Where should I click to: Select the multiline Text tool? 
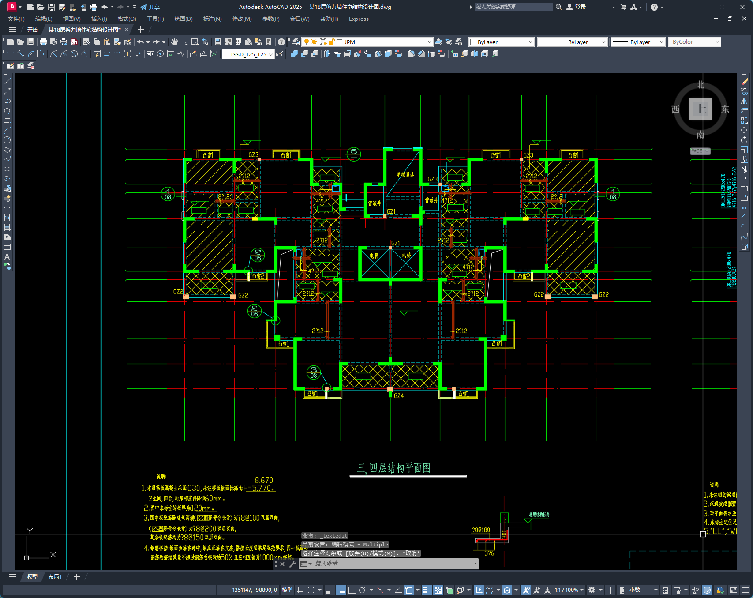point(7,256)
